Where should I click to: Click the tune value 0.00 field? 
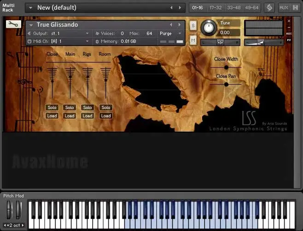(x=228, y=33)
